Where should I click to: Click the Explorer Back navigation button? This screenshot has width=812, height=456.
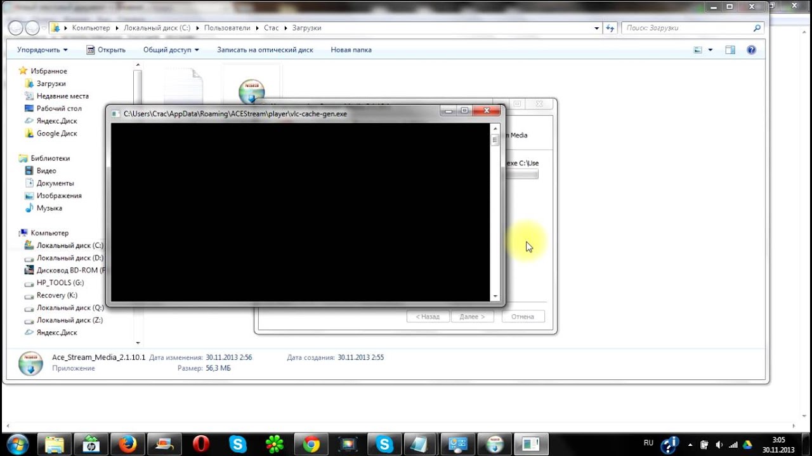pyautogui.click(x=16, y=28)
